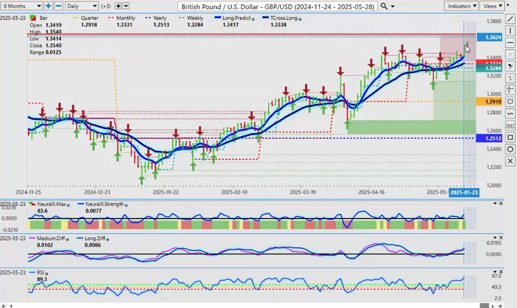
Task: Click the horizontal scrollbar thumb at bottom
Action: point(484,305)
